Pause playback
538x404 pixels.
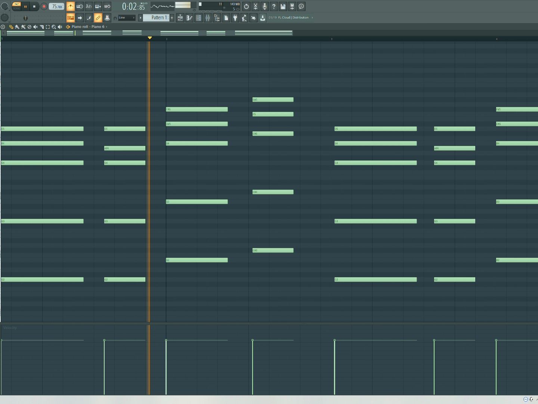25,6
